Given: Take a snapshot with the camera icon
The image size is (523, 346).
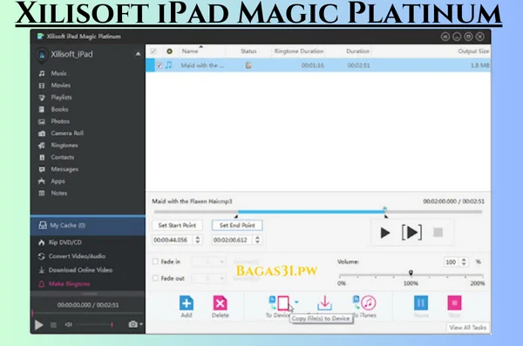Looking at the screenshot, I should pyautogui.click(x=133, y=324).
